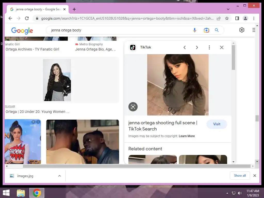Click preview panel scroll down arrow
This screenshot has height=198, width=264.
click(233, 162)
